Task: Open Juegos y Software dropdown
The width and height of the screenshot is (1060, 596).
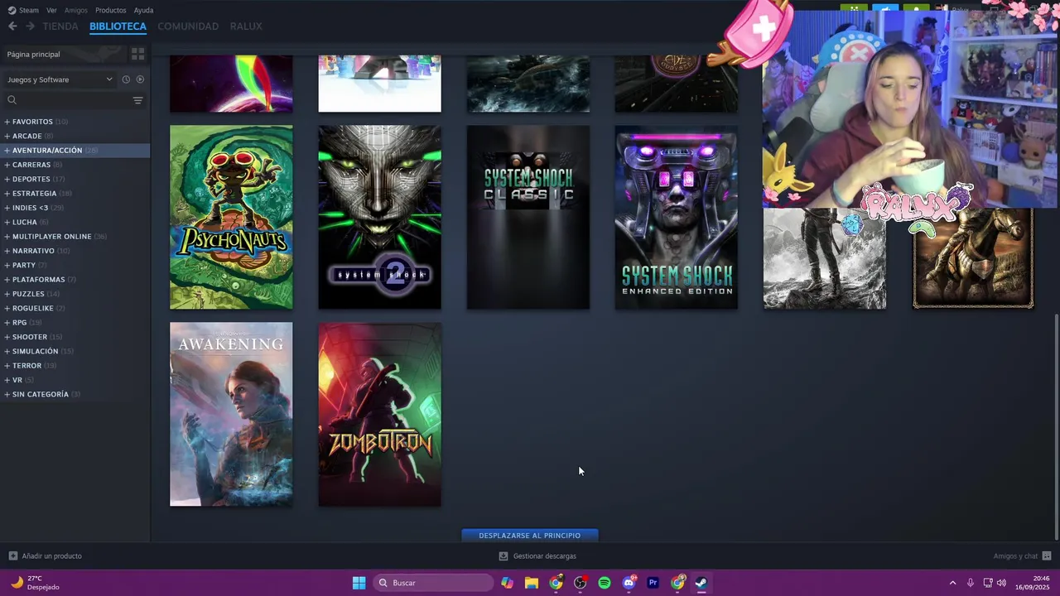Action: pos(60,79)
